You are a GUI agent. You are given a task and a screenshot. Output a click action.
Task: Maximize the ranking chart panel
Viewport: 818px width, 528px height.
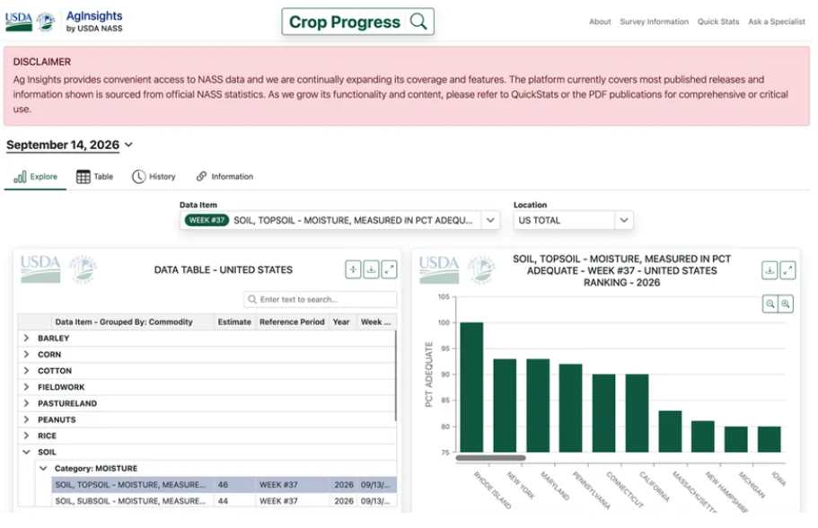(x=787, y=270)
